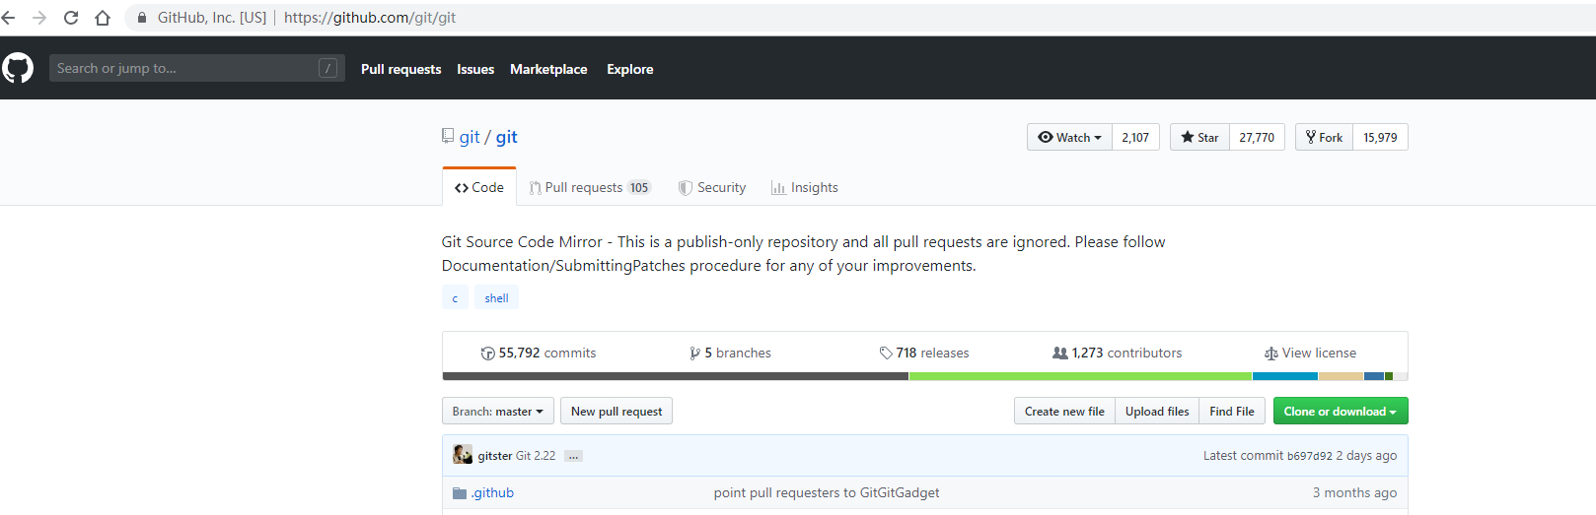
Task: Open the Git 2.22 commit message
Action: tap(536, 456)
